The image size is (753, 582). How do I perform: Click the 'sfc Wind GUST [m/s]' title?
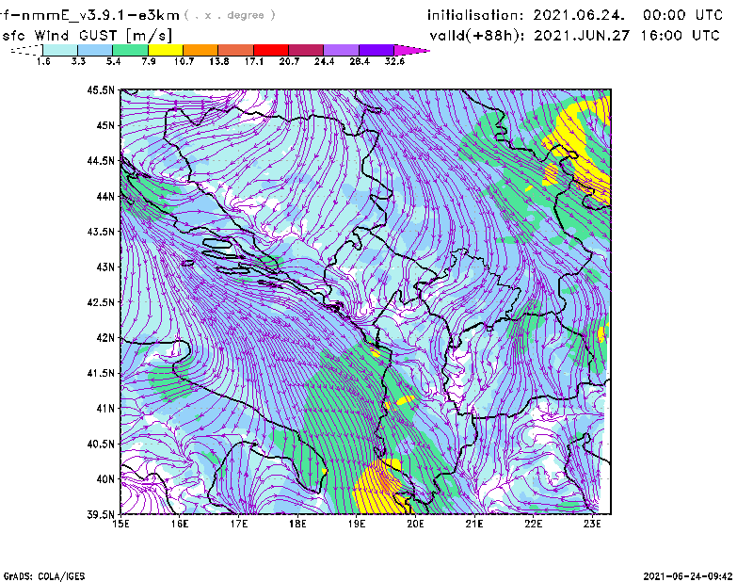click(70, 35)
